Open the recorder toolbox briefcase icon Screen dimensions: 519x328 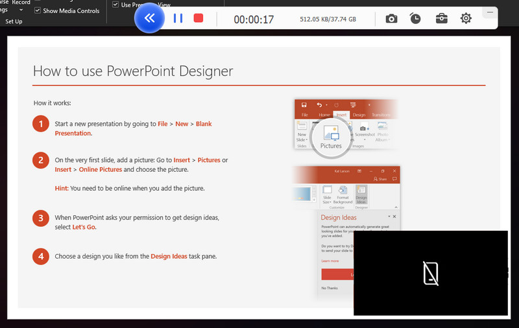pyautogui.click(x=442, y=18)
